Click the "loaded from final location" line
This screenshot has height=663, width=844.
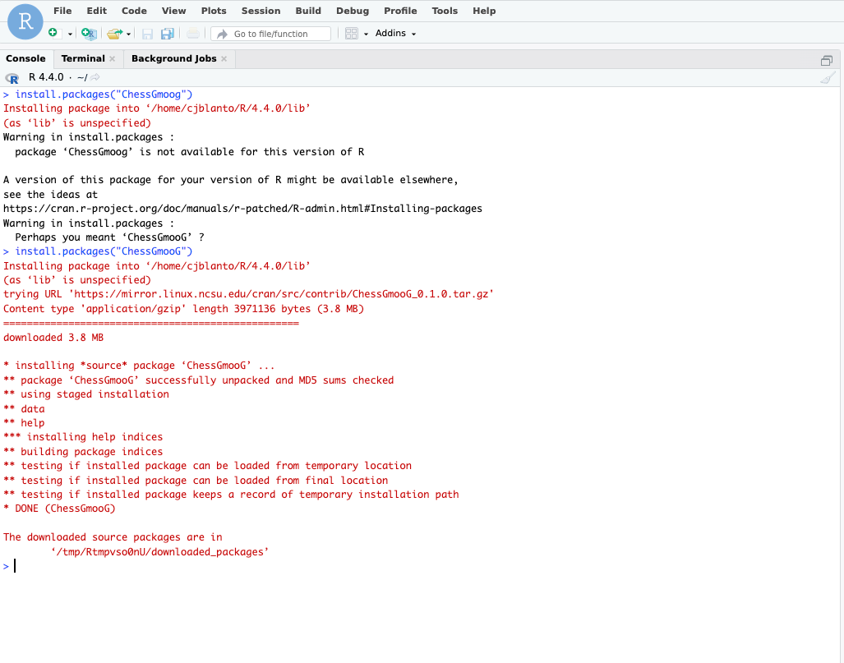click(196, 481)
